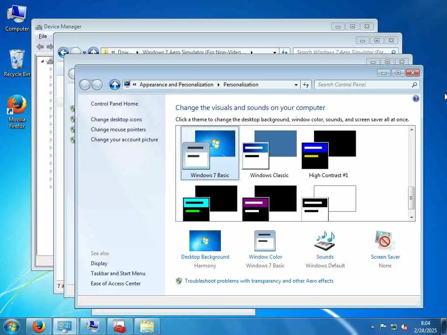Image resolution: width=447 pixels, height=335 pixels.
Task: Go back in the Aero Simulator Explorer window
Action: [x=63, y=52]
